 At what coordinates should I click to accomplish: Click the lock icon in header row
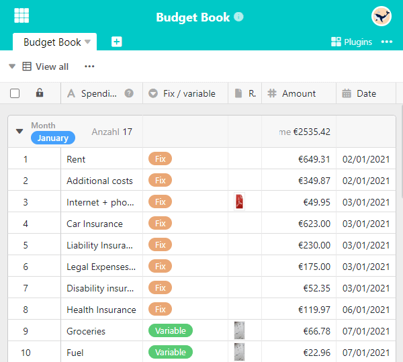pos(40,93)
